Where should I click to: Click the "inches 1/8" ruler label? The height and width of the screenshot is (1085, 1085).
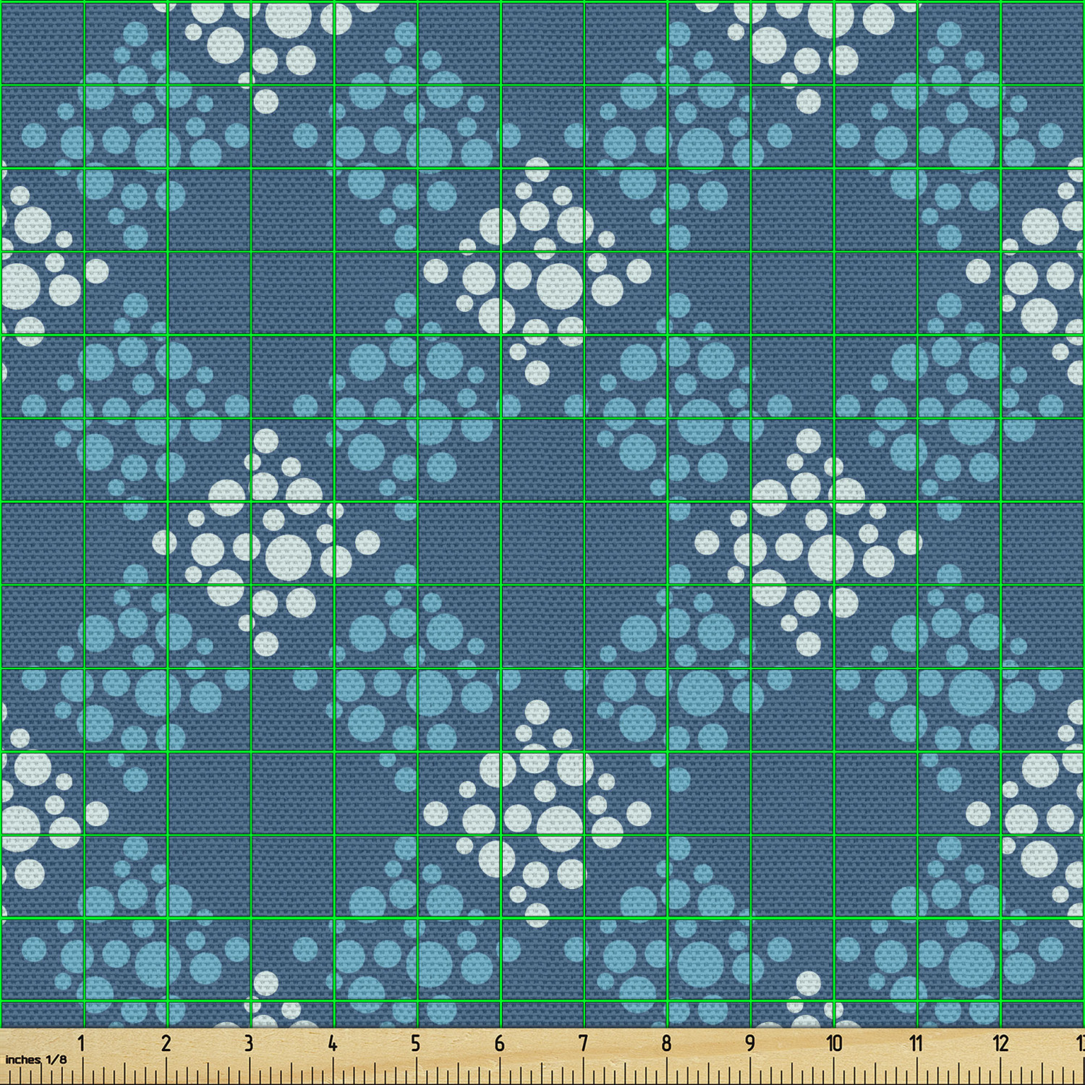tap(35, 1060)
